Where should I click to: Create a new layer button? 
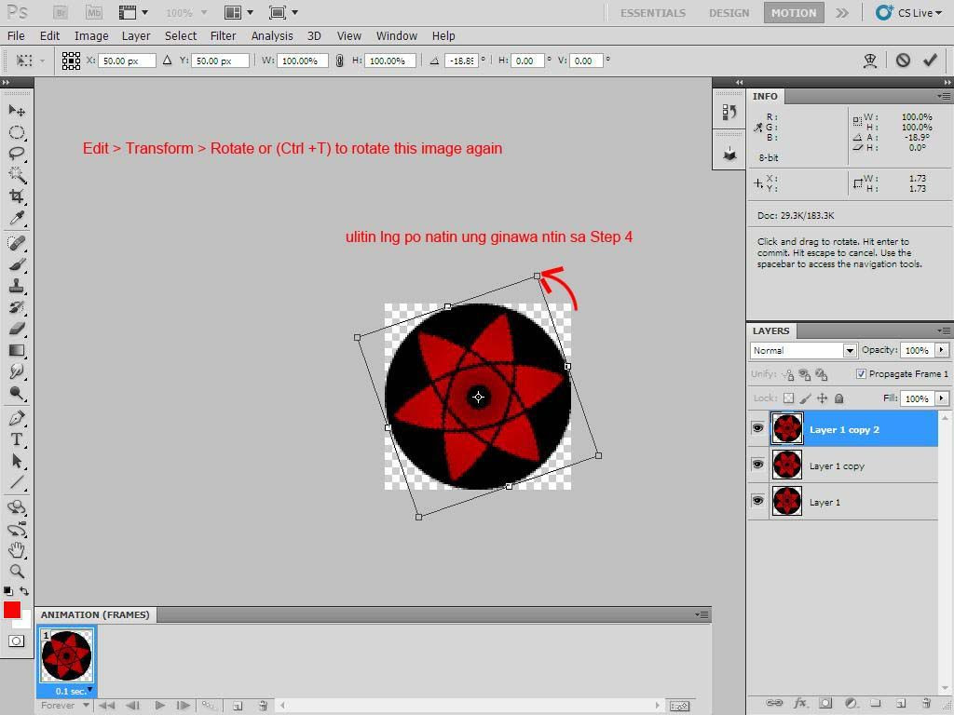(x=901, y=703)
